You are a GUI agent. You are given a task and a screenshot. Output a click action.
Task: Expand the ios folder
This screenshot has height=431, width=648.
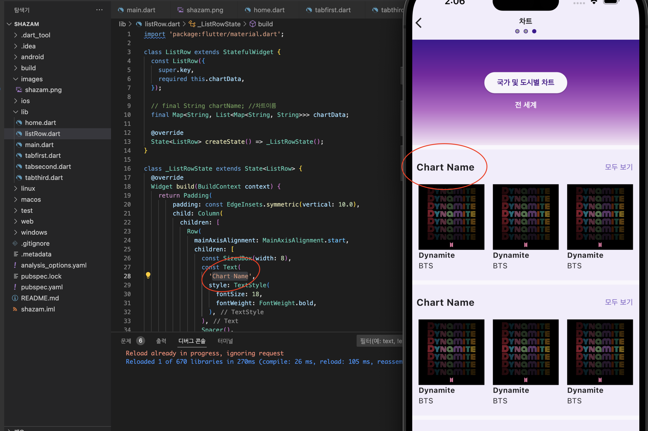16,101
